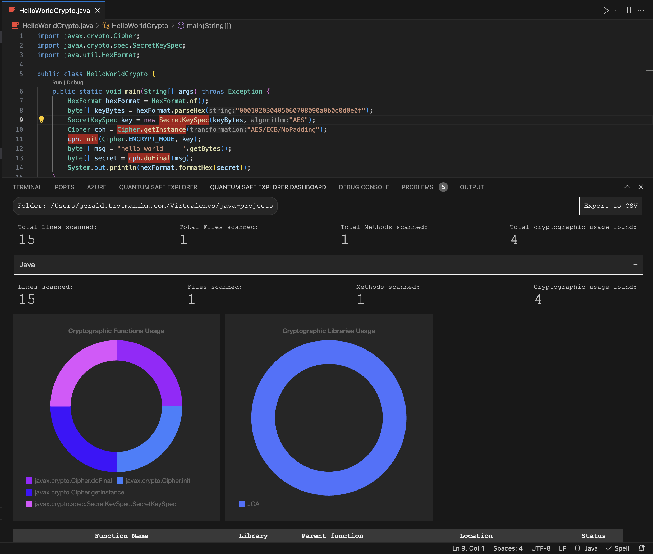Click the Java language mode braces icon
The width and height of the screenshot is (653, 554).
577,548
